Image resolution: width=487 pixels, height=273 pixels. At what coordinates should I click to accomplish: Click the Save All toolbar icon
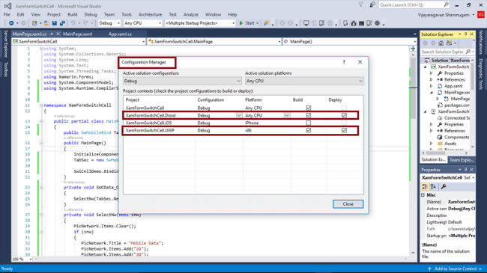tap(62, 23)
